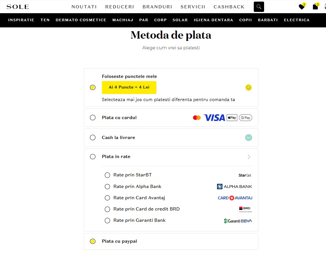The image size is (326, 253).
Task: Go to SOLE homepage logo
Action: tap(18, 7)
